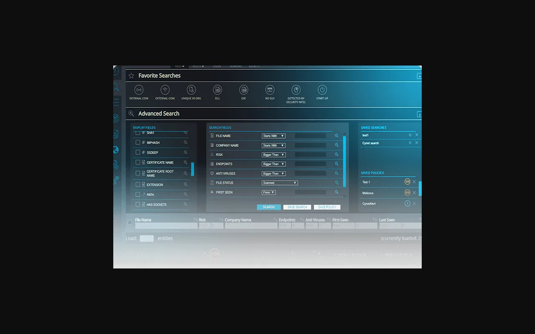
Task: Click the magnifier icon in FILE STATUS row
Action: pos(336,182)
